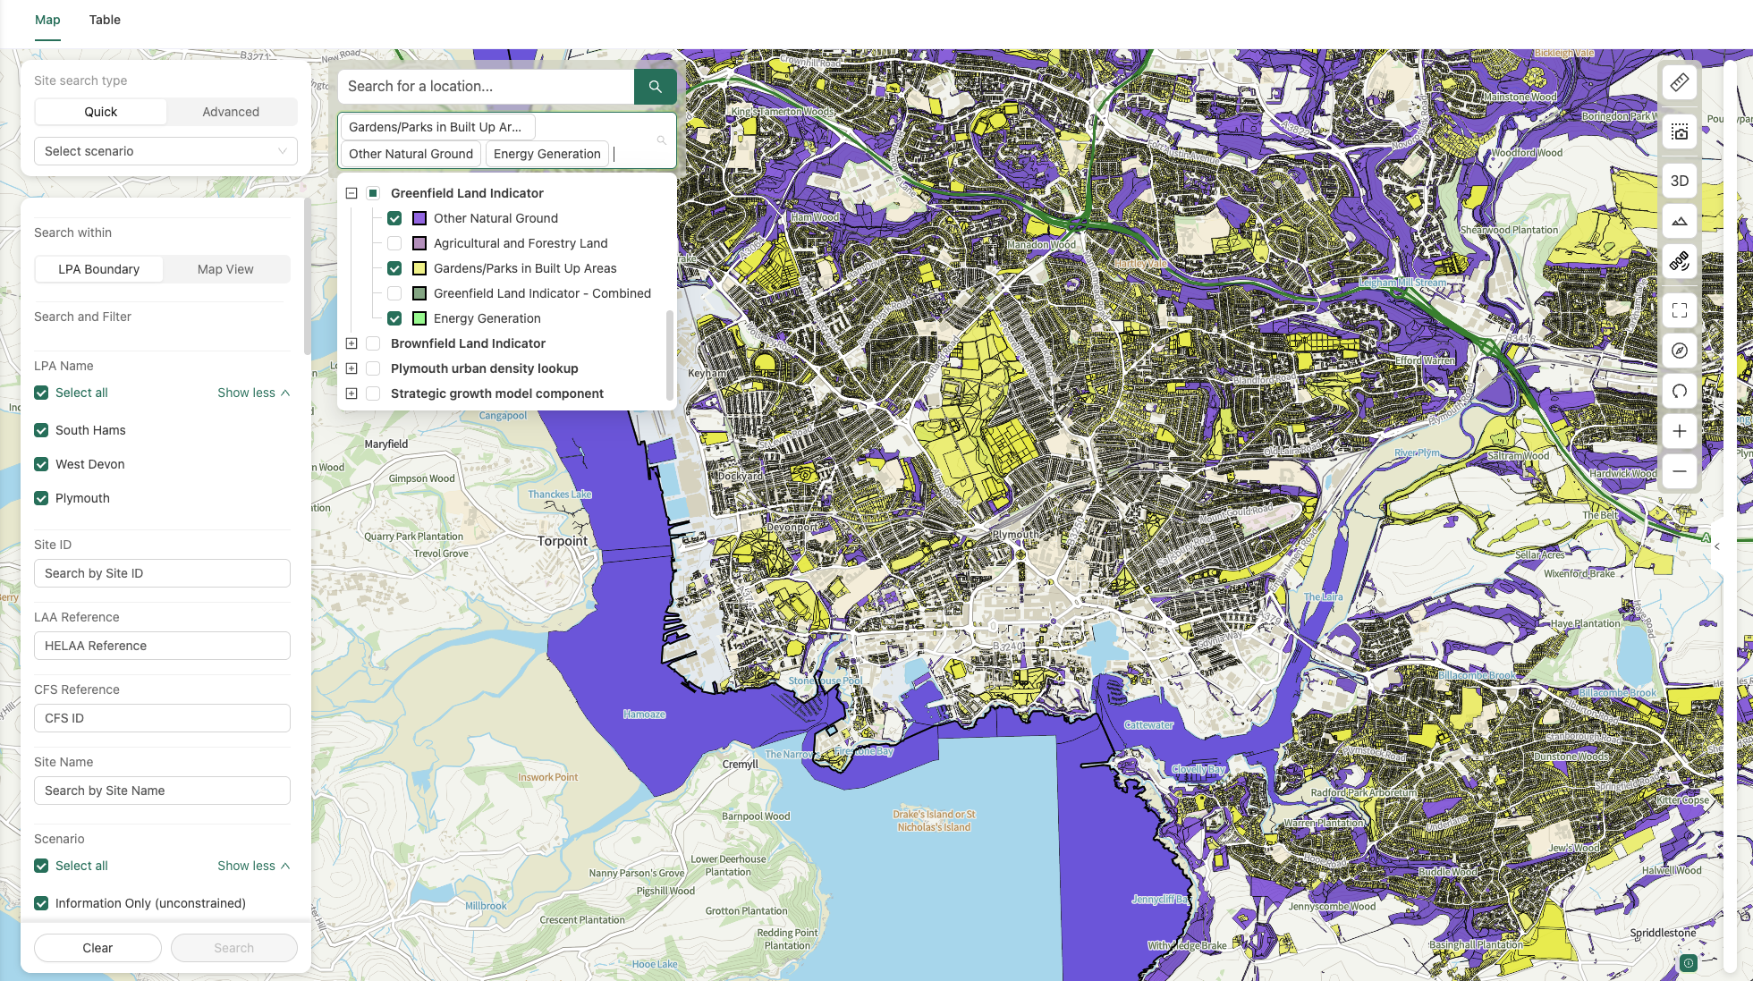Expand the Brownfield Land Indicator group
The width and height of the screenshot is (1753, 981).
[351, 343]
